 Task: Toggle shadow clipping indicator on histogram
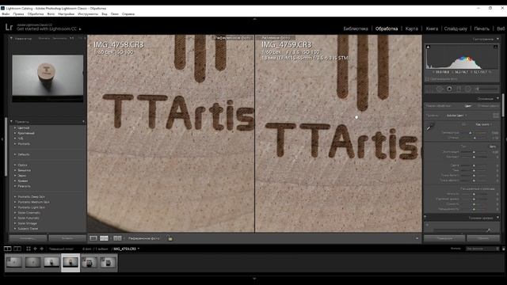428,47
